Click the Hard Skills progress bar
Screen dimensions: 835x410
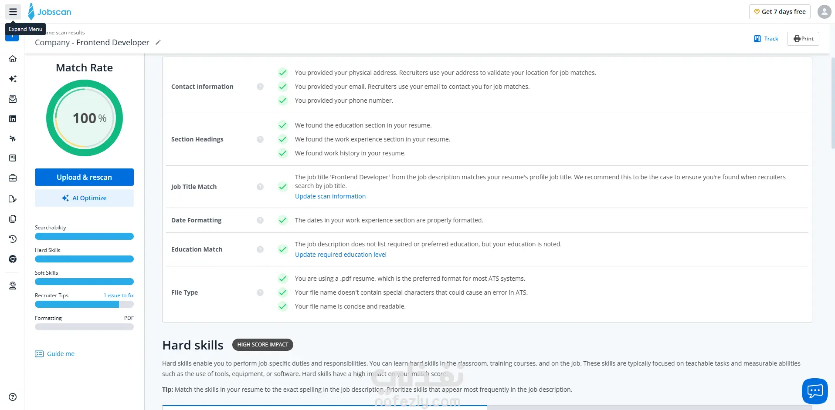click(x=84, y=259)
